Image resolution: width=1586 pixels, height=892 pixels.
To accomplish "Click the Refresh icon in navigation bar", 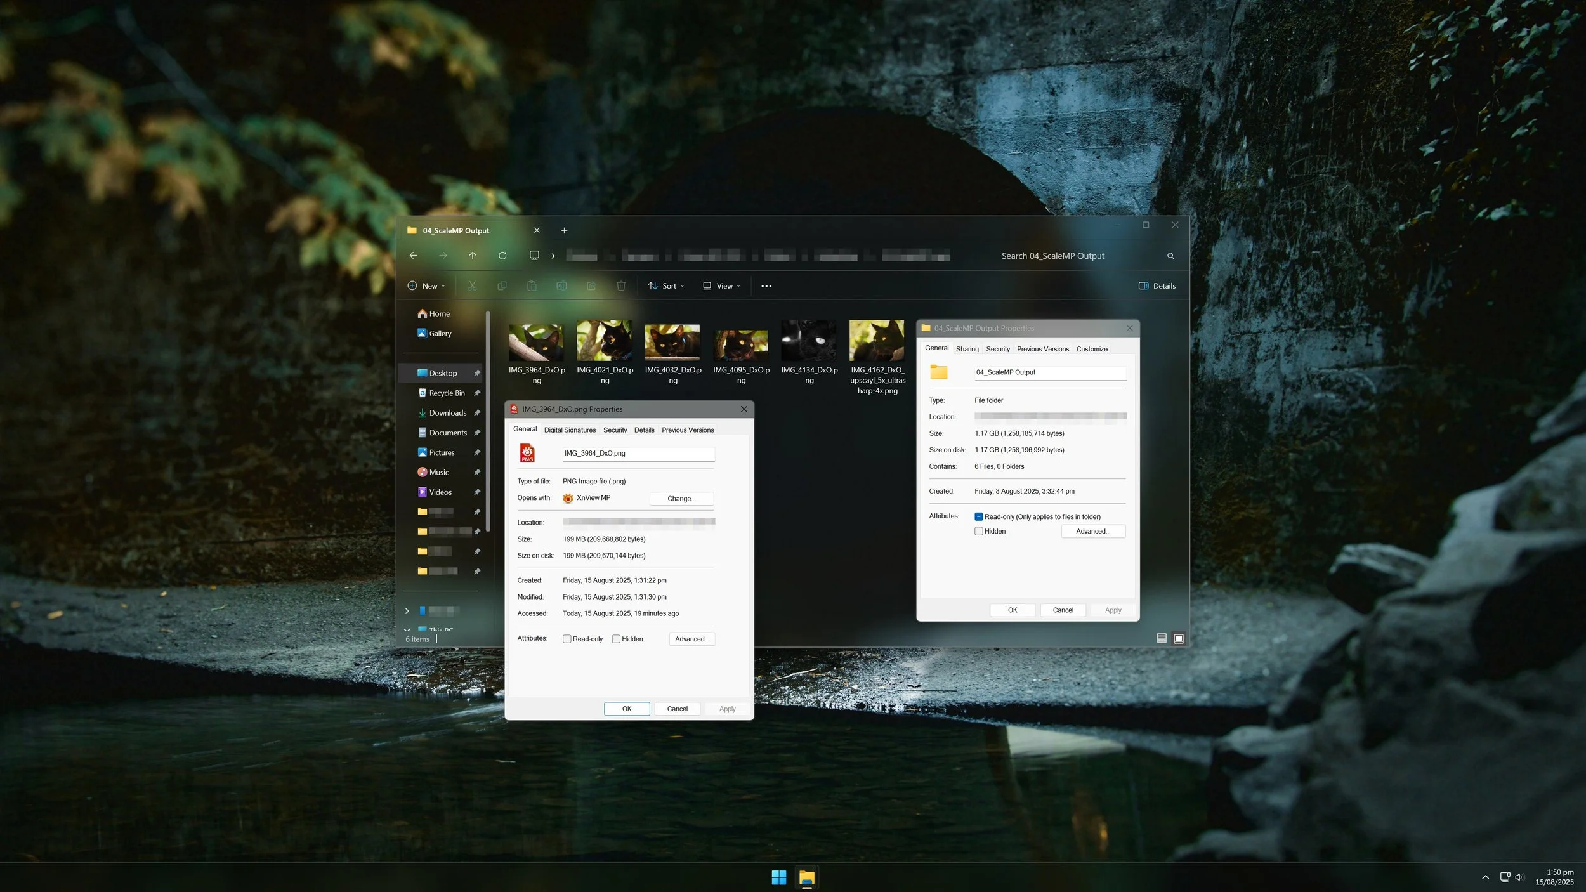I will 502,256.
